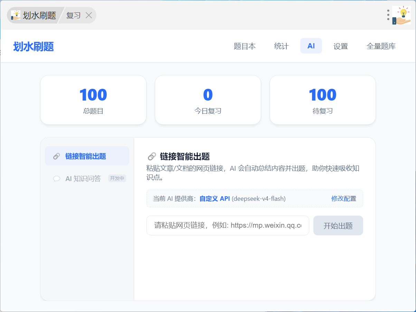This screenshot has width=416, height=312.
Task: Click the three-dot menu icon
Action: pos(388,15)
